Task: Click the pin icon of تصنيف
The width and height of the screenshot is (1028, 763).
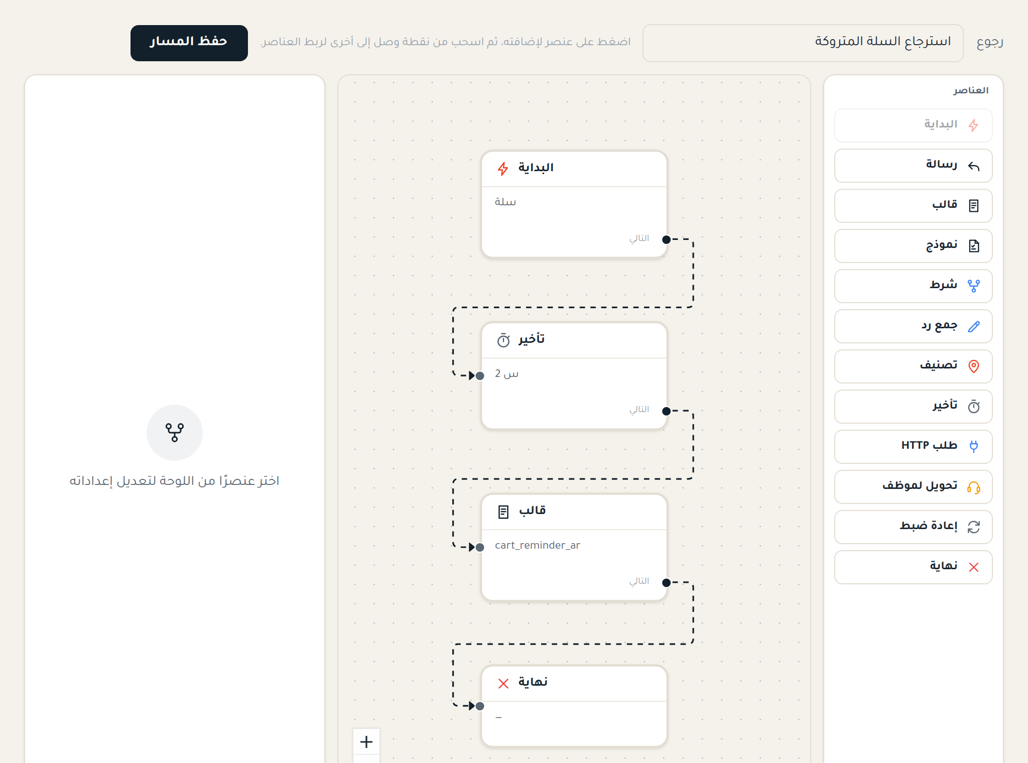Action: tap(974, 366)
